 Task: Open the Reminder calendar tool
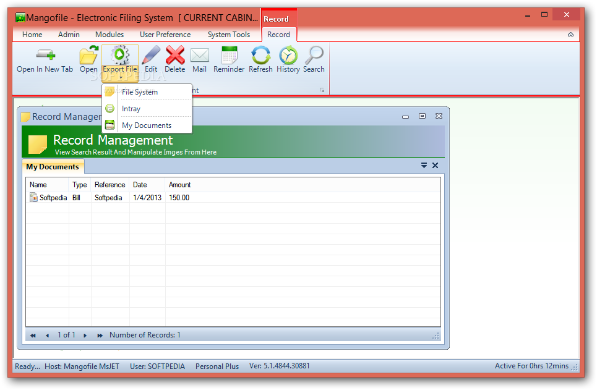pos(229,55)
